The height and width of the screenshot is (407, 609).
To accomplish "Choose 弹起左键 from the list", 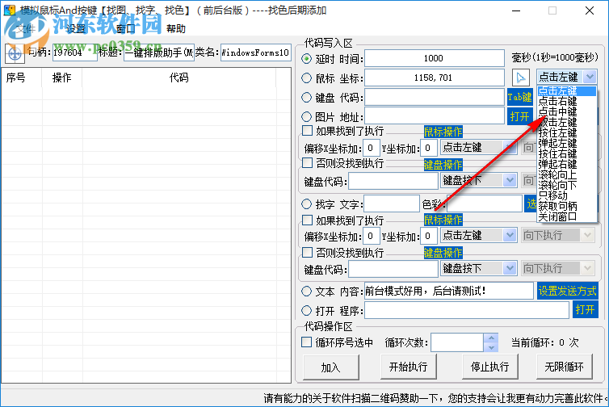I will (x=567, y=143).
